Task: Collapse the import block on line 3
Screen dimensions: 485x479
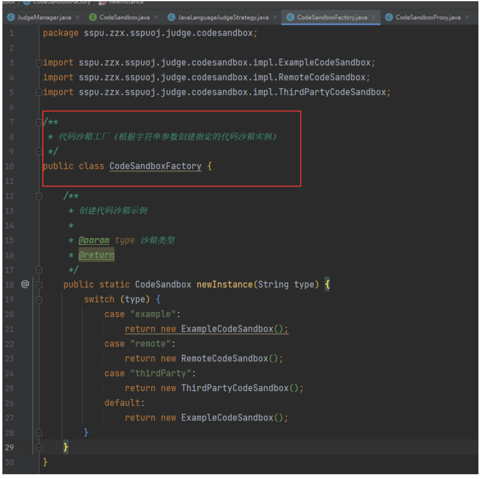Action: 39,63
